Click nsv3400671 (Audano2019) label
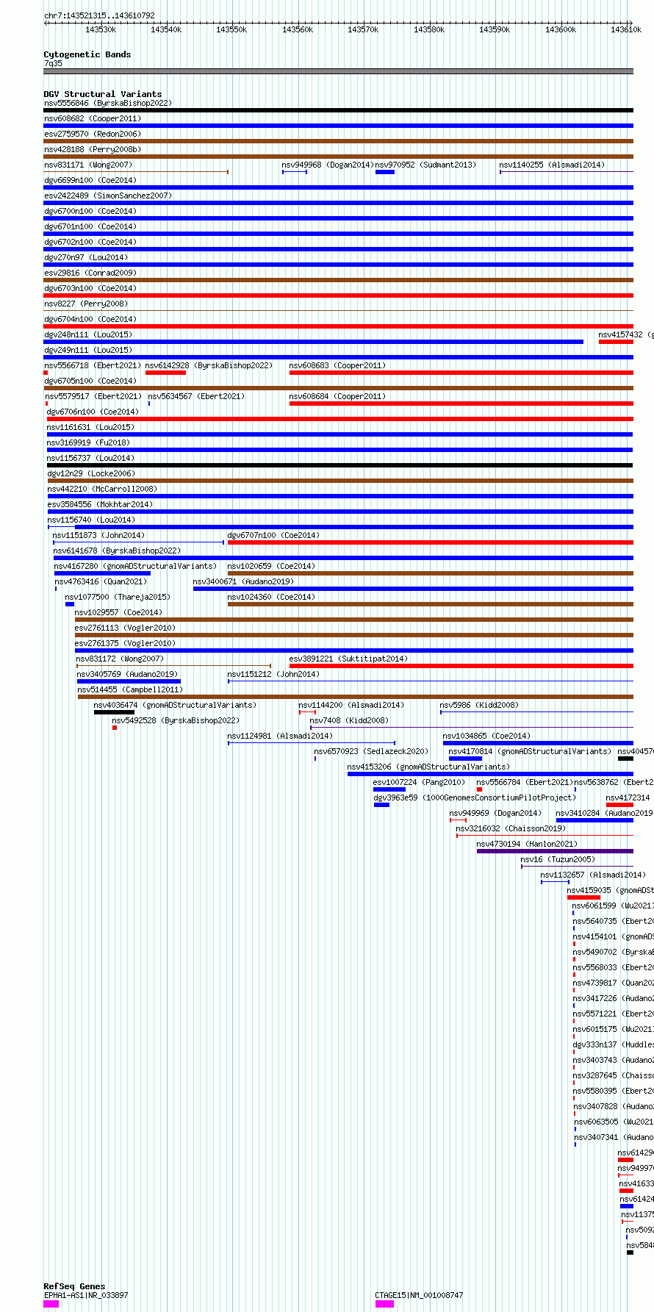This screenshot has width=654, height=1312. 243,581
